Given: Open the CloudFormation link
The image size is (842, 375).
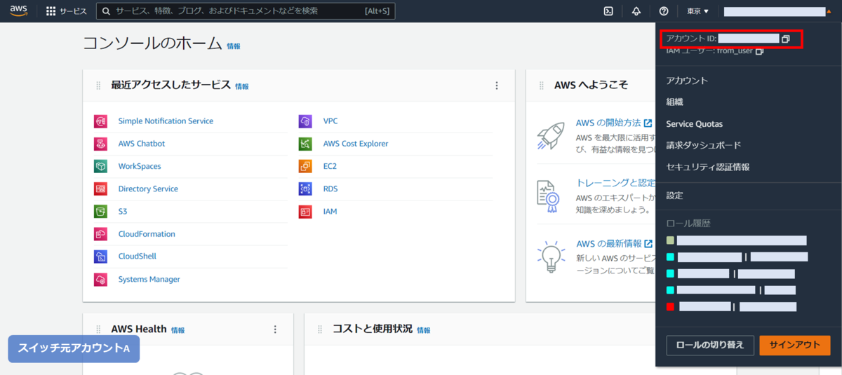Looking at the screenshot, I should coord(147,234).
